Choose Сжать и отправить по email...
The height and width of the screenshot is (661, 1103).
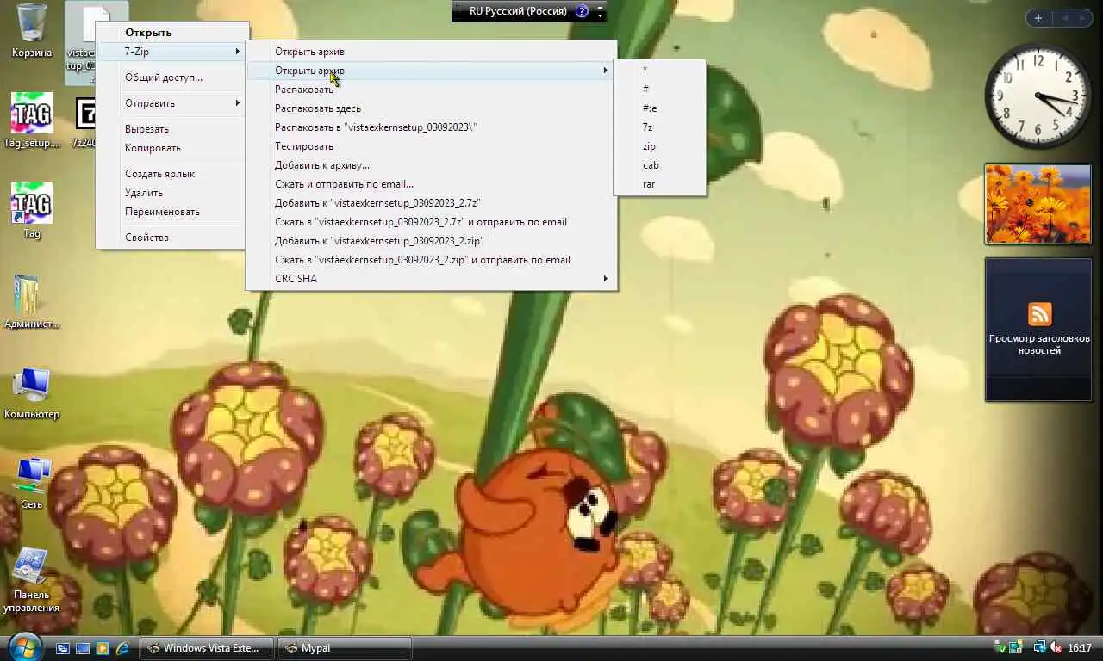point(432,184)
